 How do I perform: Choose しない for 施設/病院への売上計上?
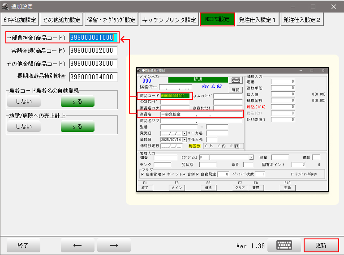(24, 127)
